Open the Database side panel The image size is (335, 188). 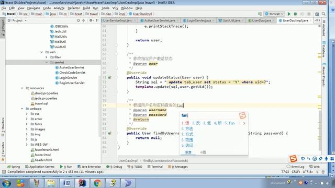(x=323, y=49)
